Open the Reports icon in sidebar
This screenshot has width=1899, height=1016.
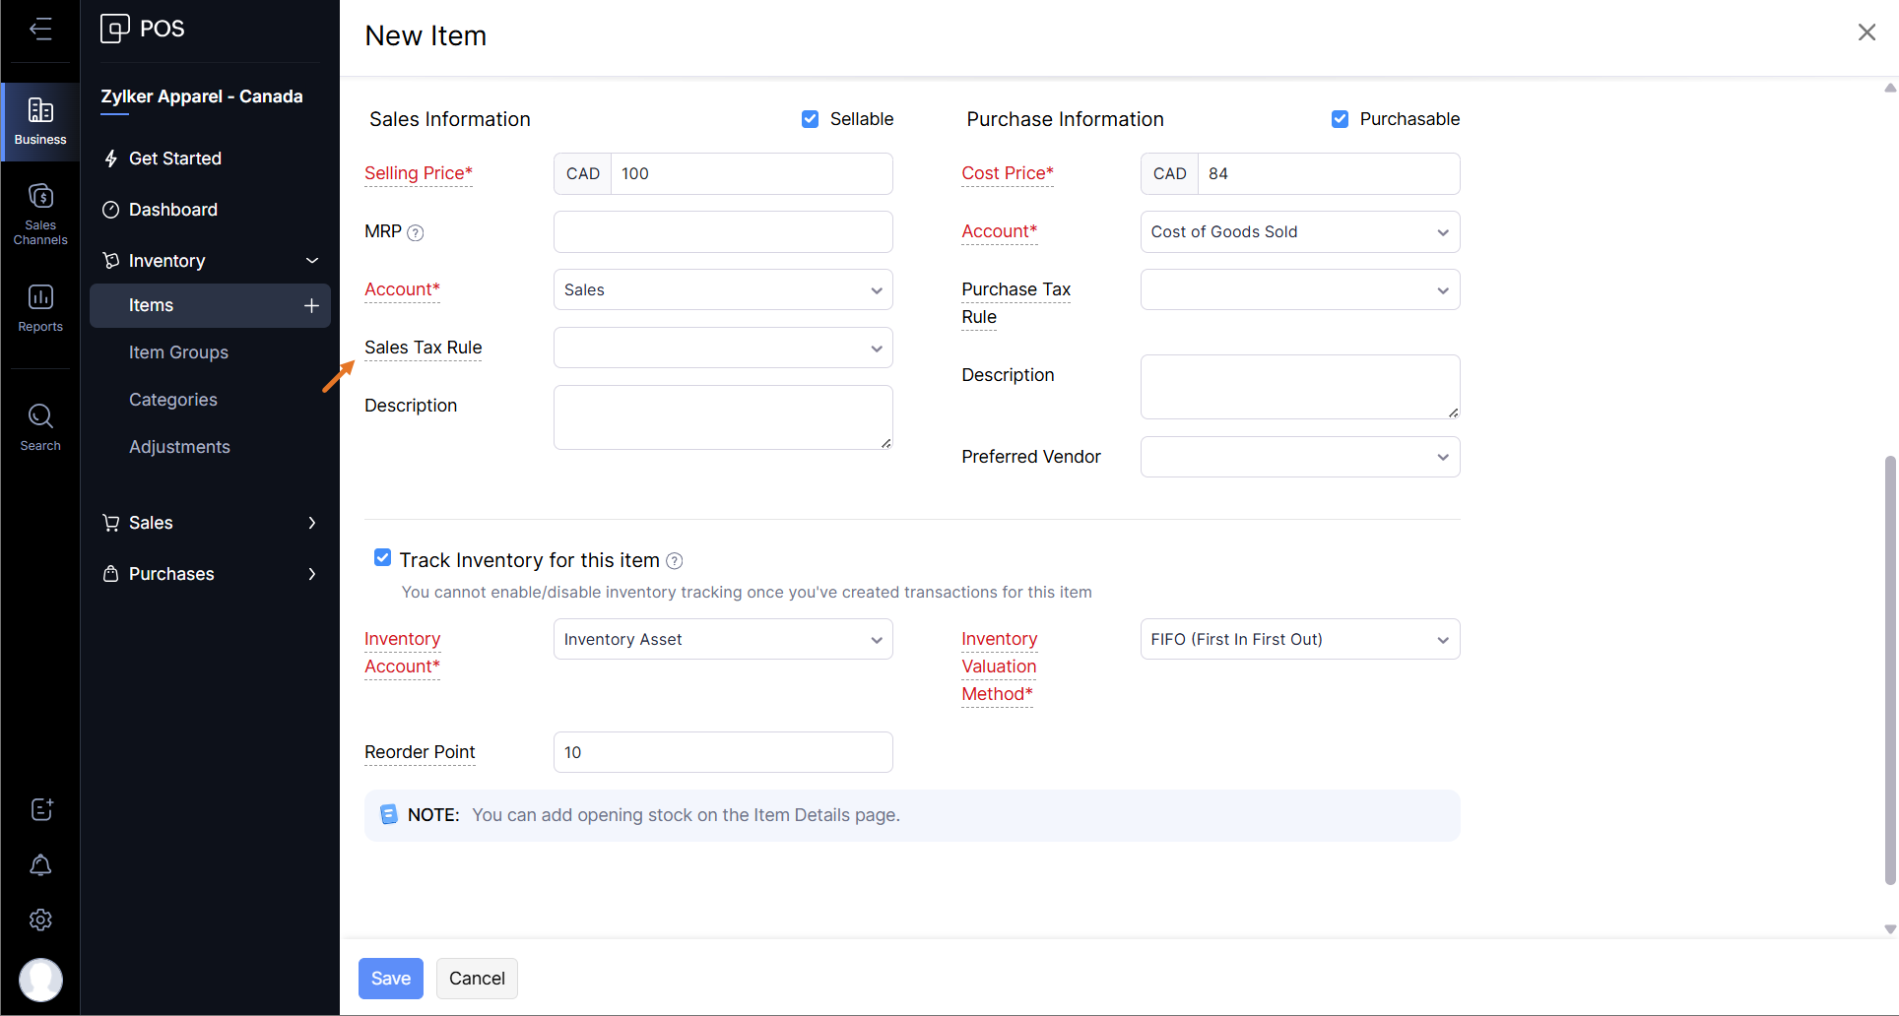(40, 307)
